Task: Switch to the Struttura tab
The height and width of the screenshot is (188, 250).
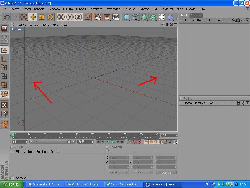Action: [x=196, y=15]
